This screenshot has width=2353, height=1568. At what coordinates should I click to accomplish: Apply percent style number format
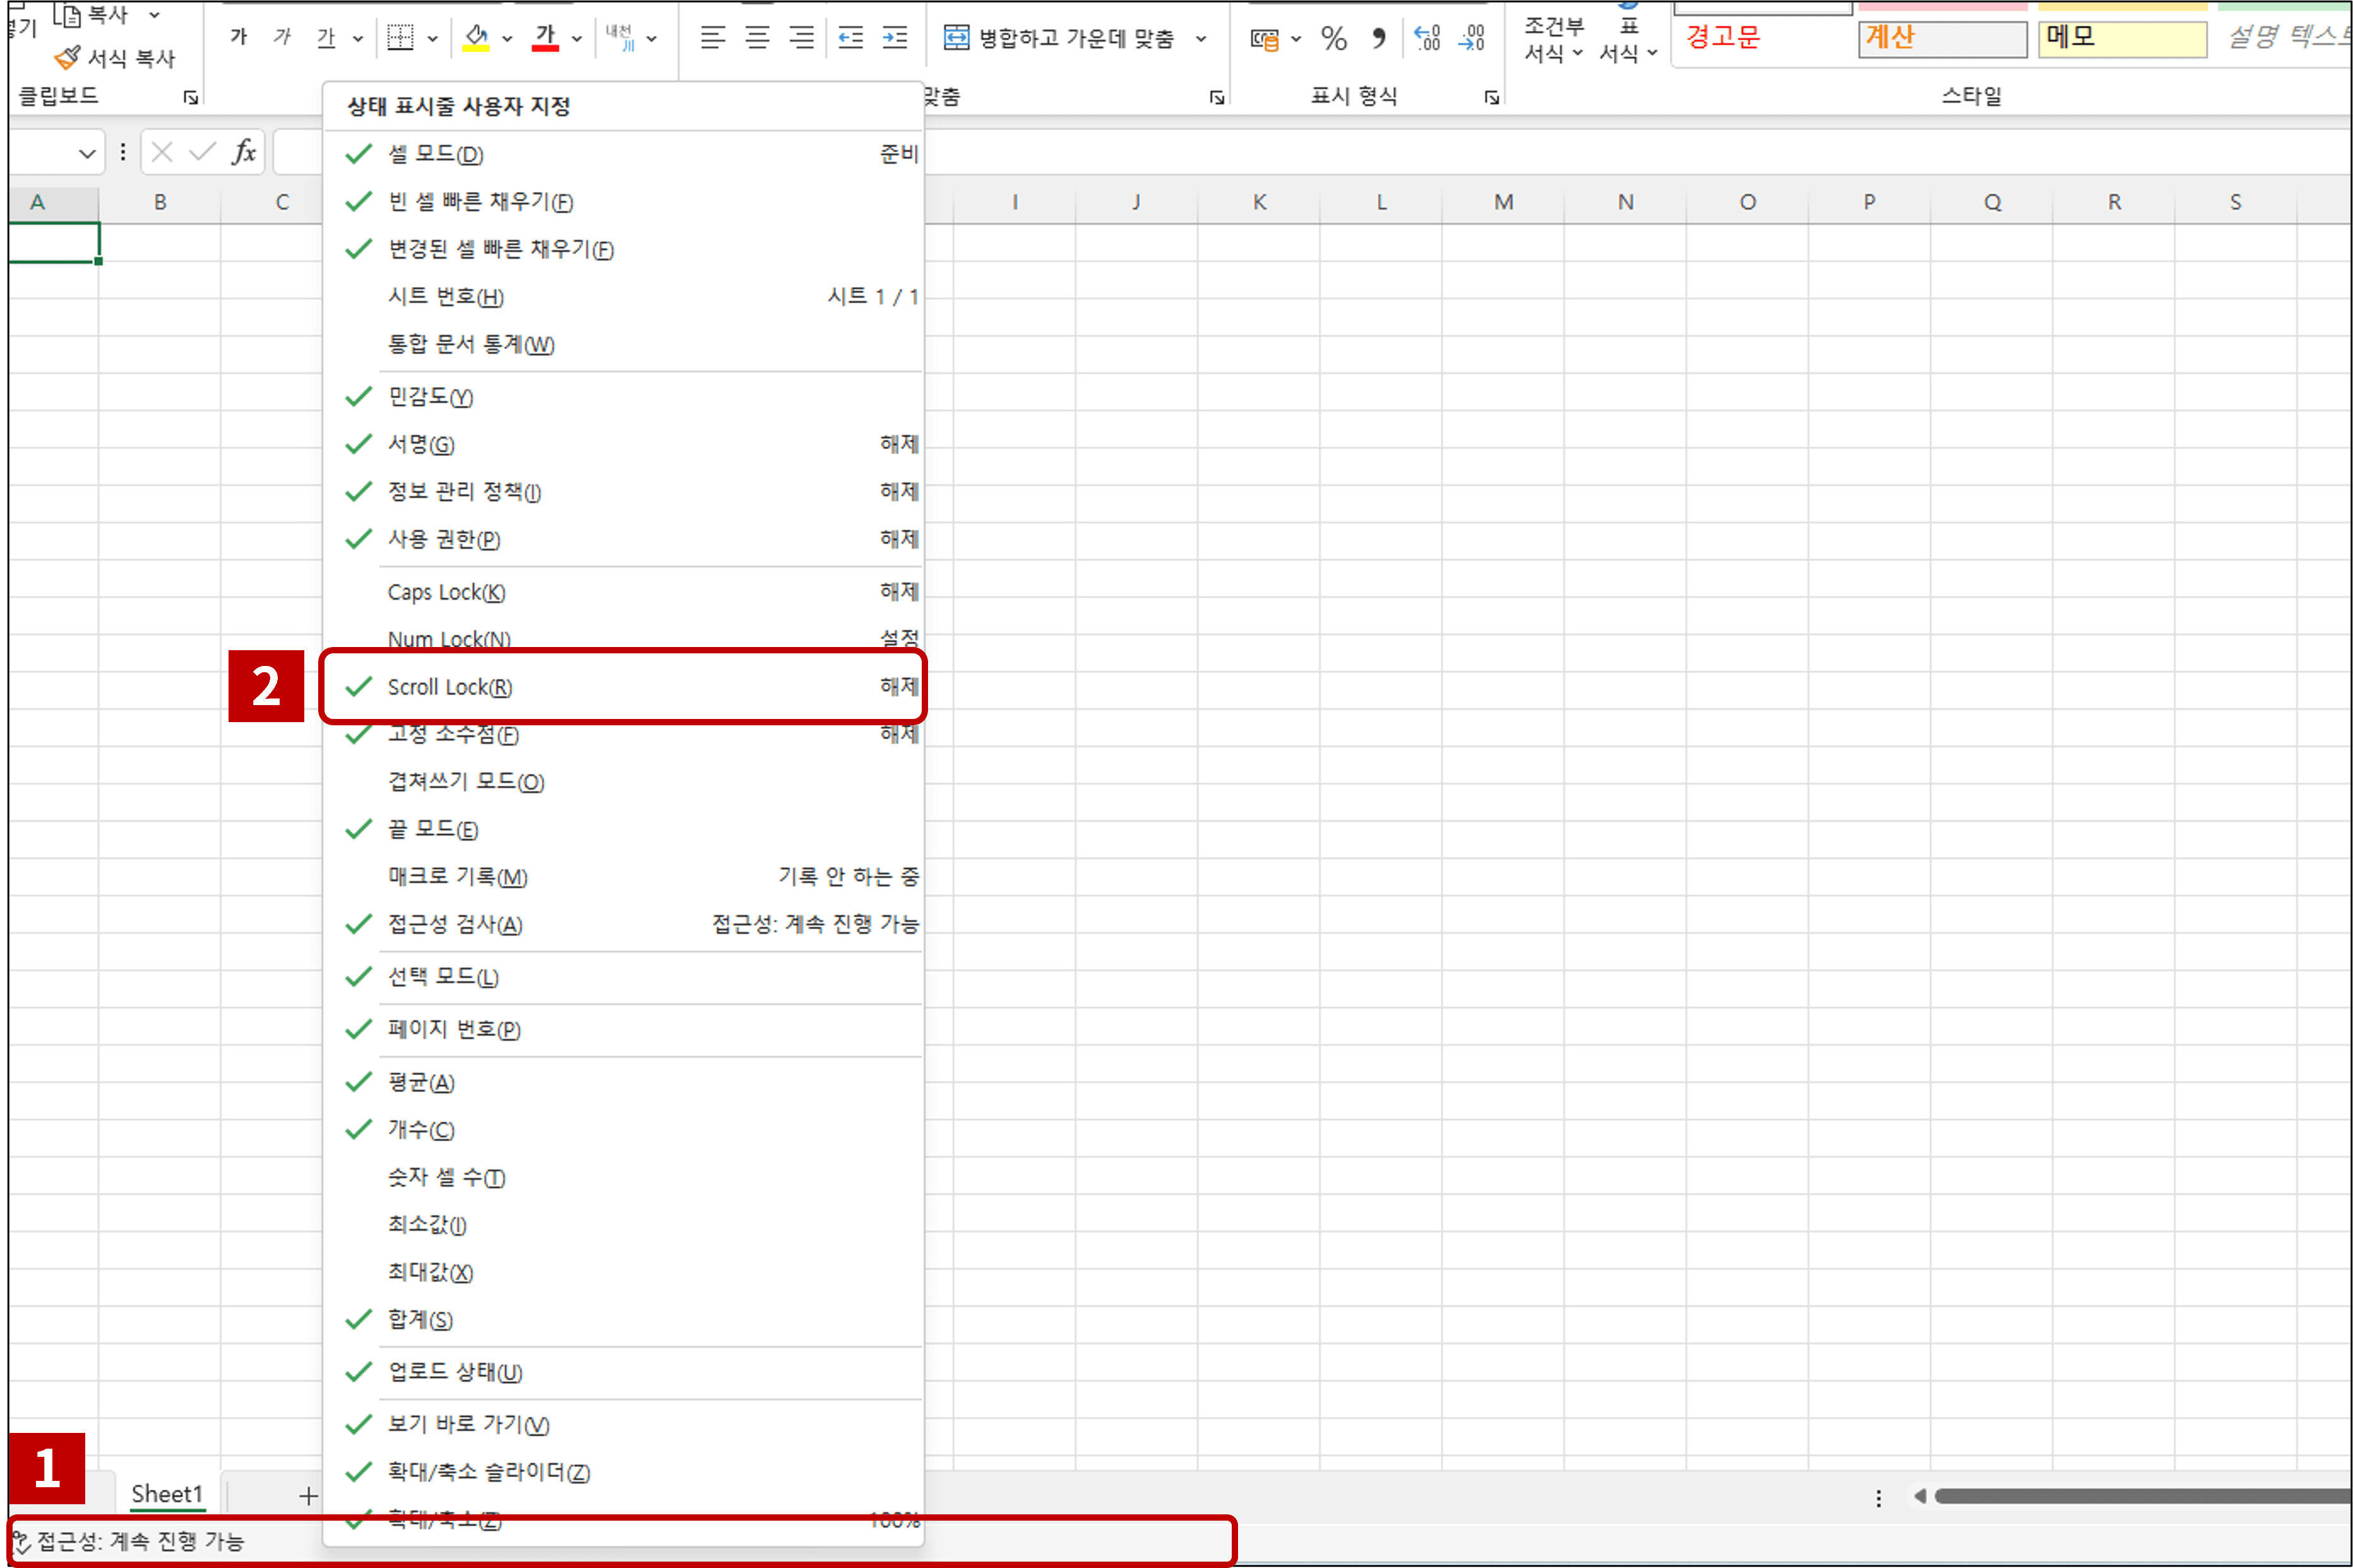pyautogui.click(x=1333, y=39)
